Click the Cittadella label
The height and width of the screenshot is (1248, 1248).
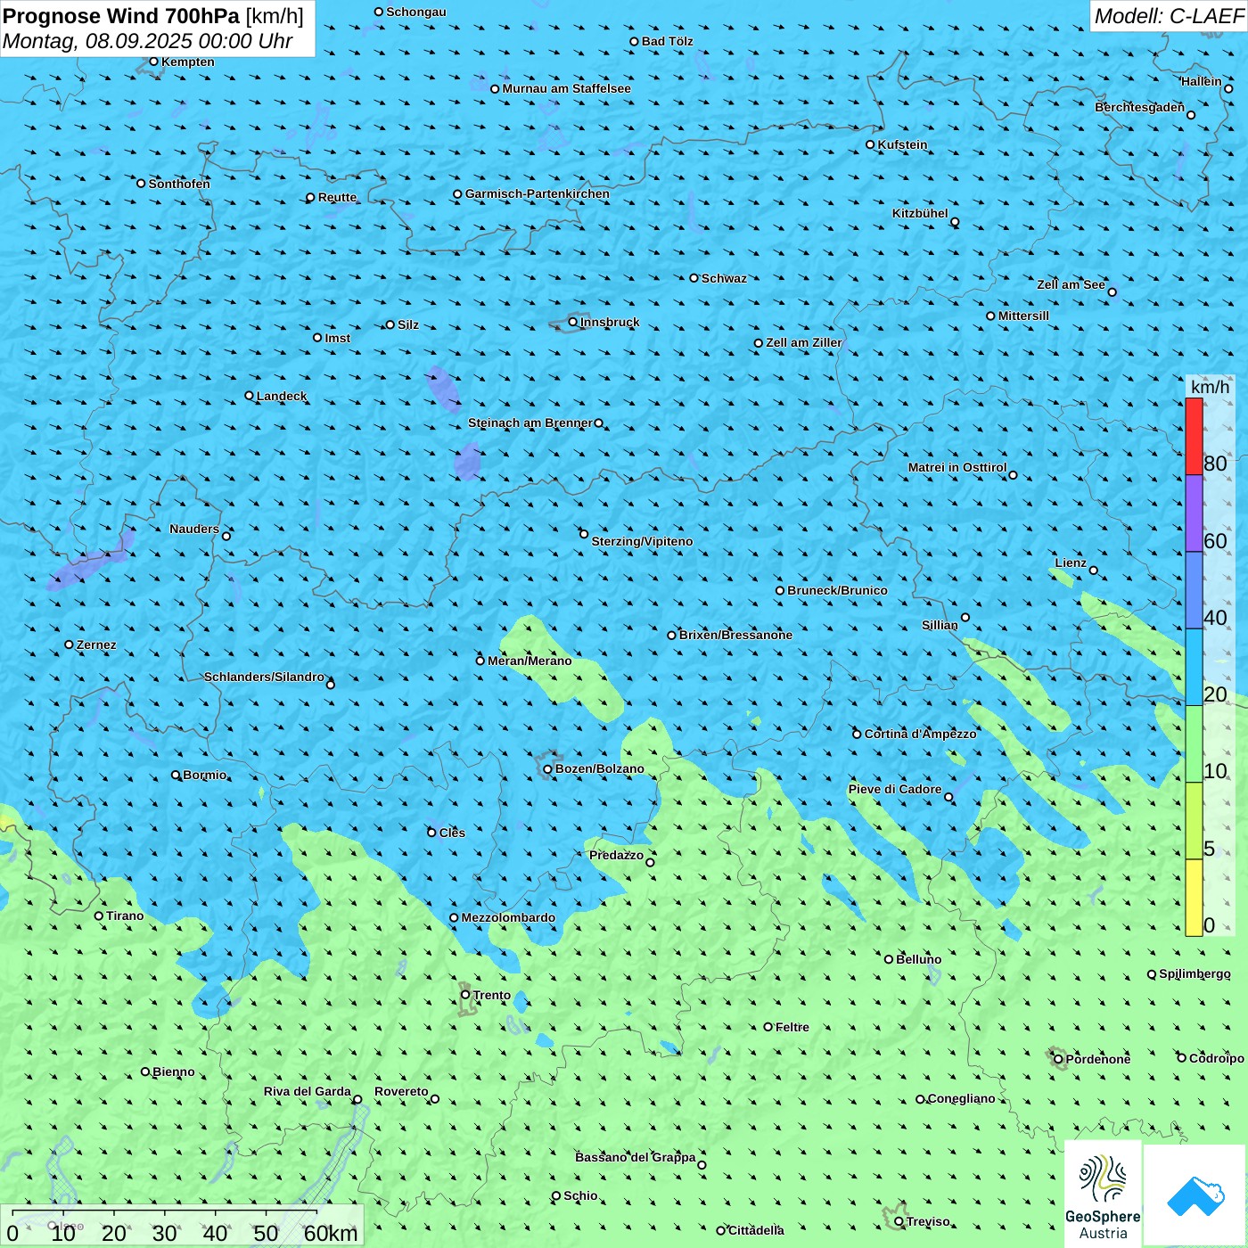click(x=756, y=1230)
